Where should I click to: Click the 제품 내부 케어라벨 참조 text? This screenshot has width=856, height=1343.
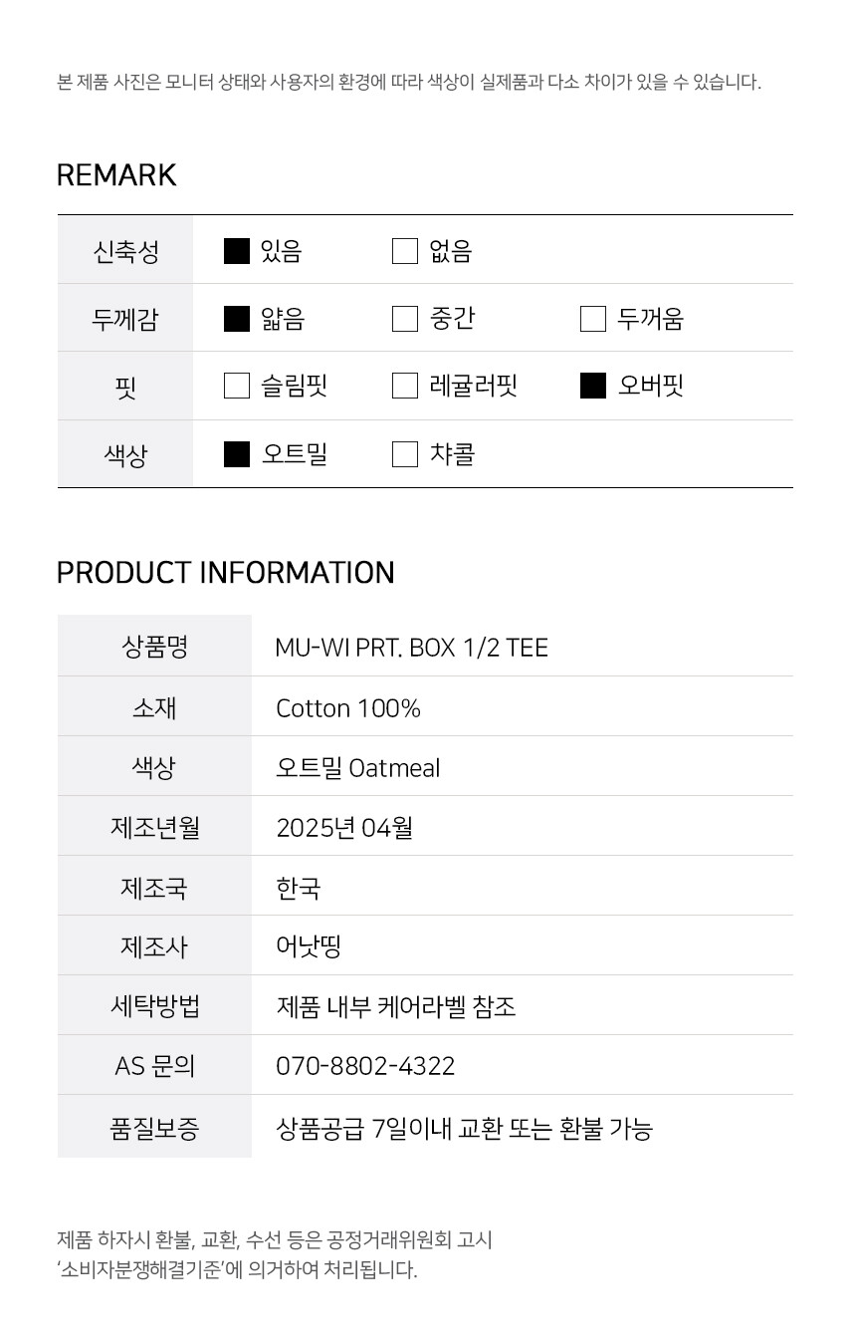pyautogui.click(x=396, y=1006)
